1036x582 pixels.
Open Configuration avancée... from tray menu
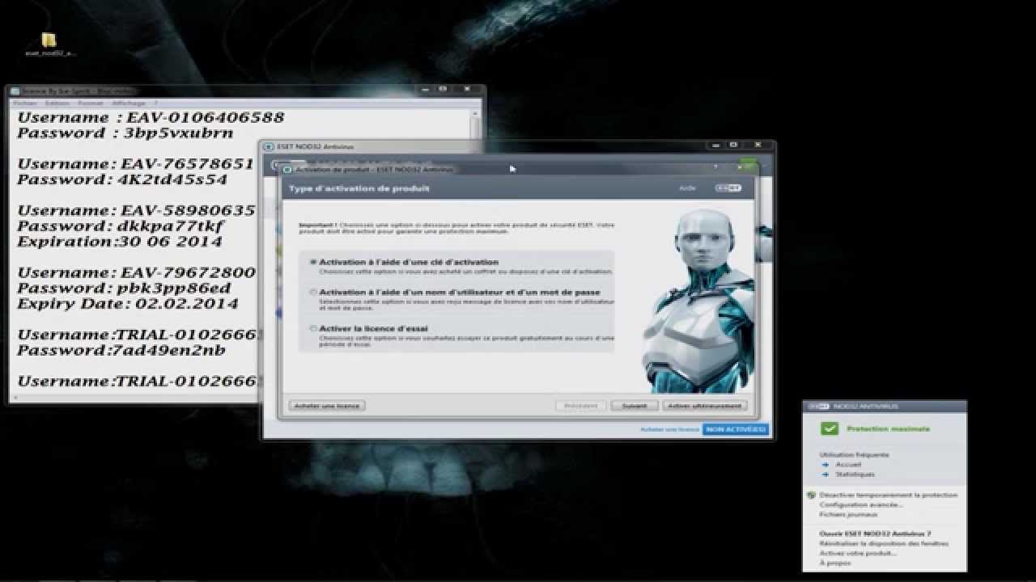860,504
